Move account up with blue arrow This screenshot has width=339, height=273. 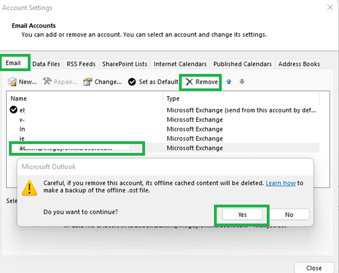click(x=229, y=82)
